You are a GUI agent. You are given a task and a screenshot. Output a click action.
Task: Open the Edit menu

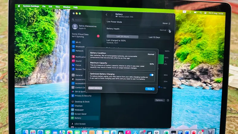pyautogui.click(x=50, y=7)
